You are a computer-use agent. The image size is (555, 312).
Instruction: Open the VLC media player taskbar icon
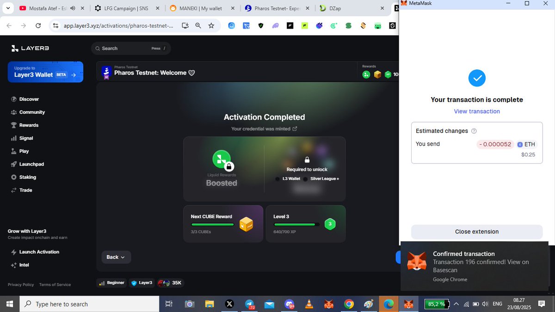click(308, 304)
